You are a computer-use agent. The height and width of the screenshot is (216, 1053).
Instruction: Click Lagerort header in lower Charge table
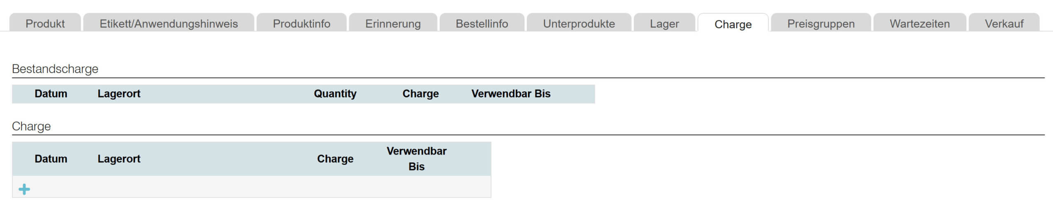click(x=119, y=159)
